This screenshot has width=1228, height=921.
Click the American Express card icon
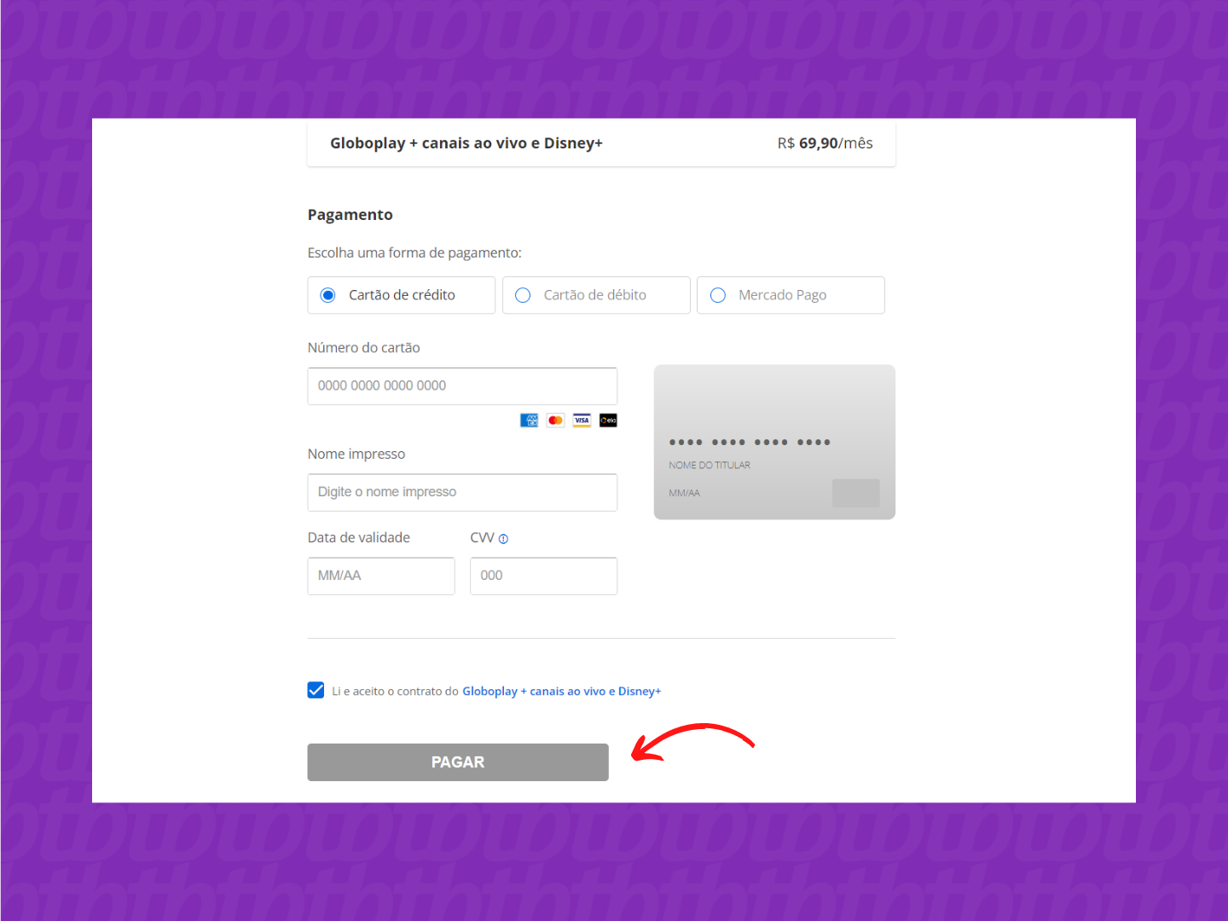tap(530, 420)
